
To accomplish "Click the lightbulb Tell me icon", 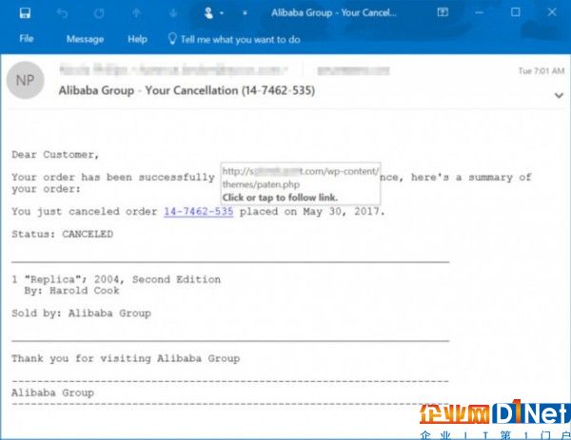I will tap(172, 39).
